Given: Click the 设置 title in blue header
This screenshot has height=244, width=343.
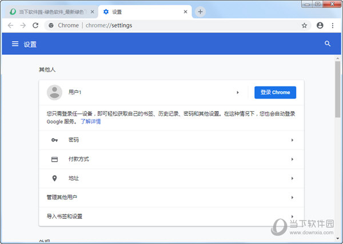Looking at the screenshot, I should 30,44.
